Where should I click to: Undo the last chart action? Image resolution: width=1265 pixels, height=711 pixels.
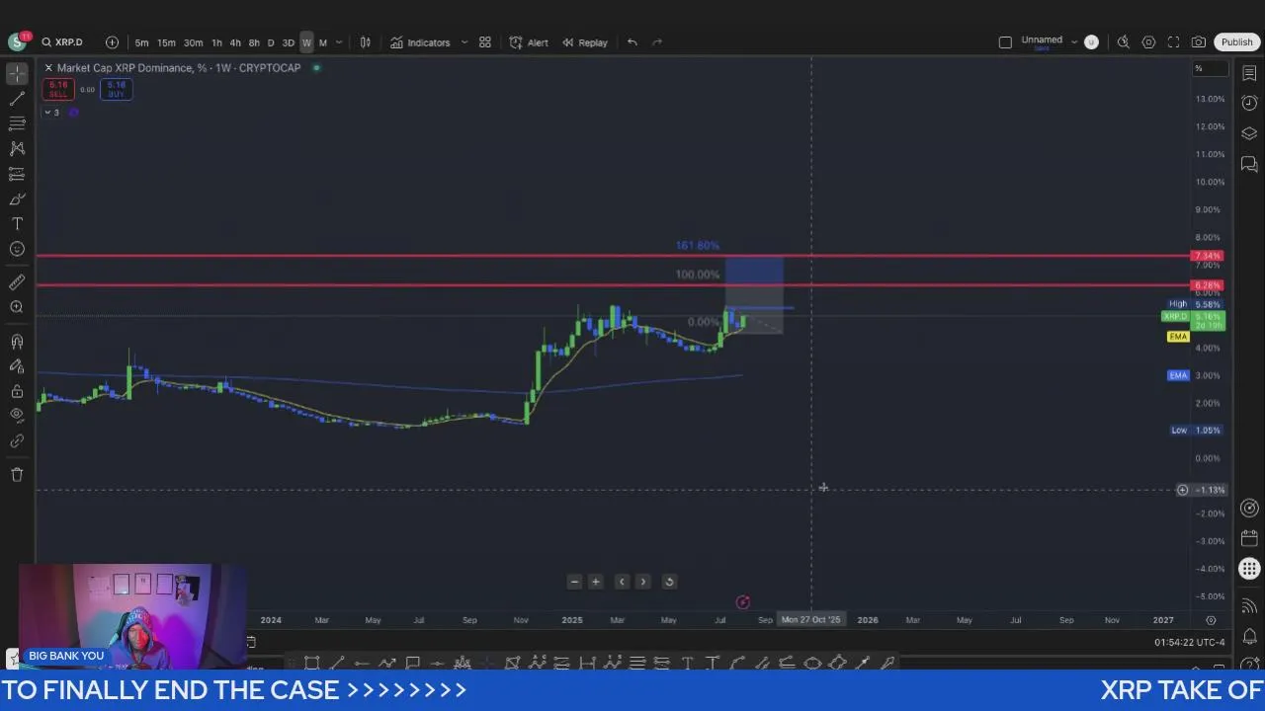click(x=632, y=42)
